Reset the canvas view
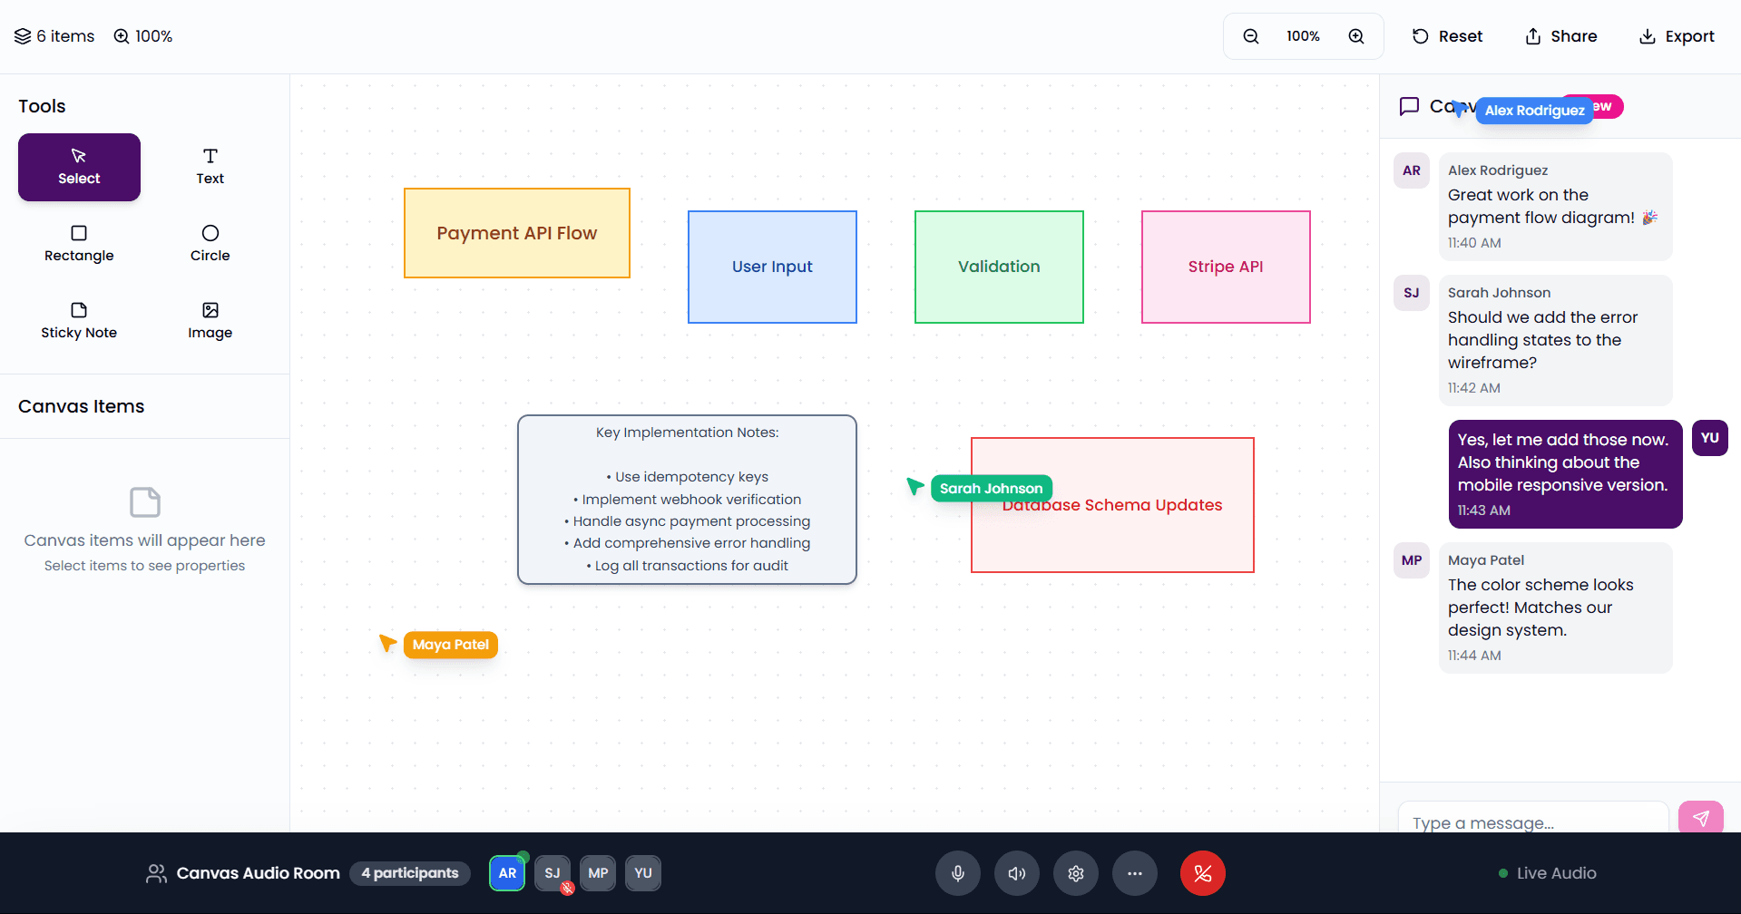 pos(1447,36)
